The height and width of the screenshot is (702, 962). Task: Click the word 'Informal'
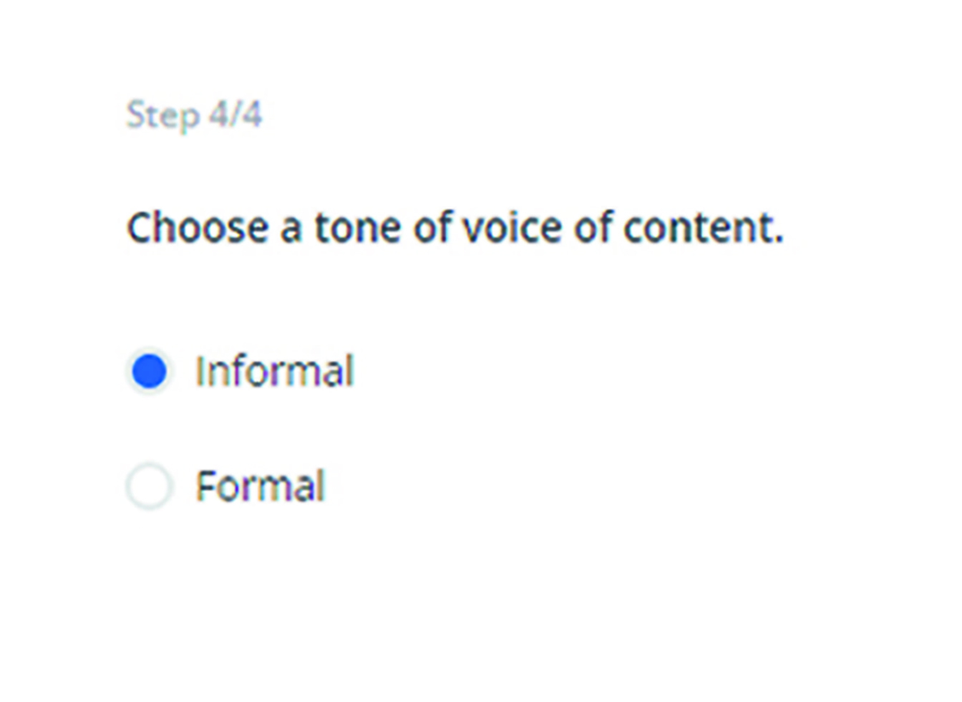click(x=274, y=372)
